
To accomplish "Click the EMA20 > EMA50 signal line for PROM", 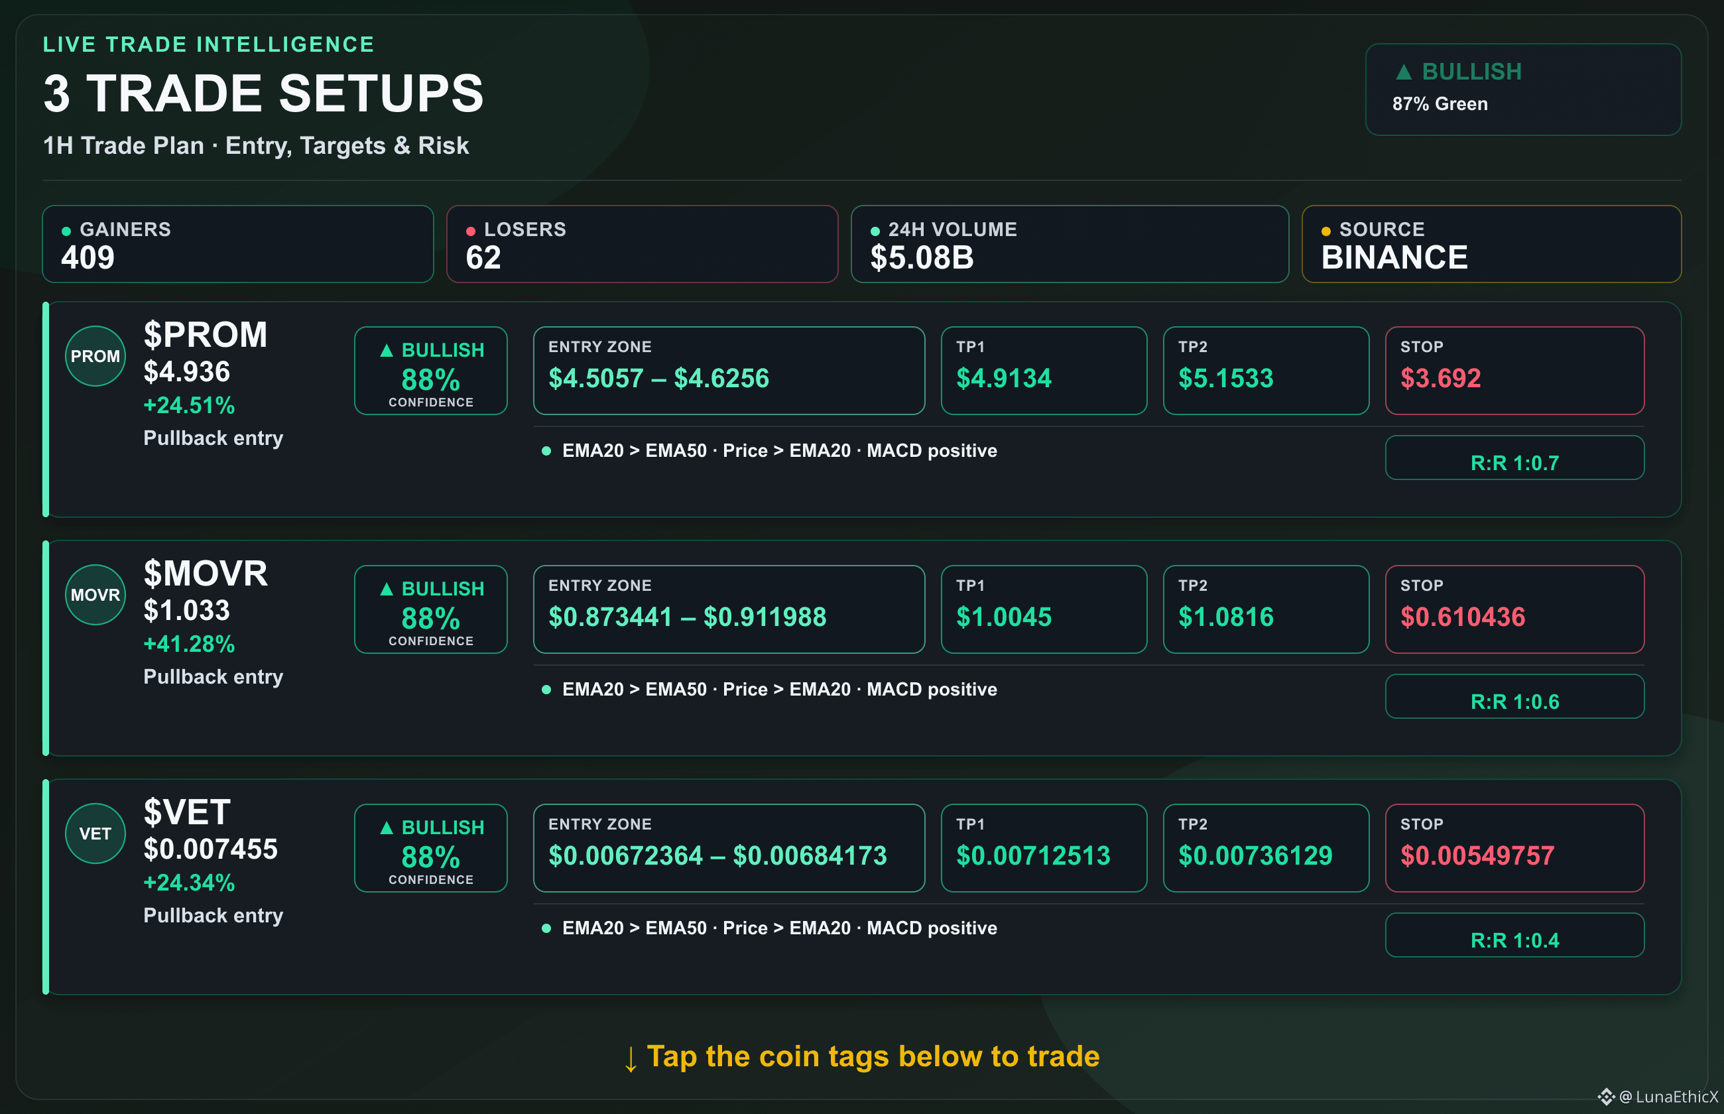I will 780,451.
